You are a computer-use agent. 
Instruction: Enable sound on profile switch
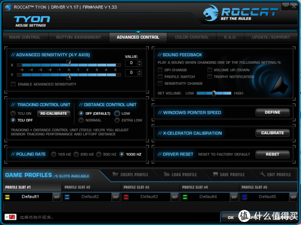click(x=160, y=77)
